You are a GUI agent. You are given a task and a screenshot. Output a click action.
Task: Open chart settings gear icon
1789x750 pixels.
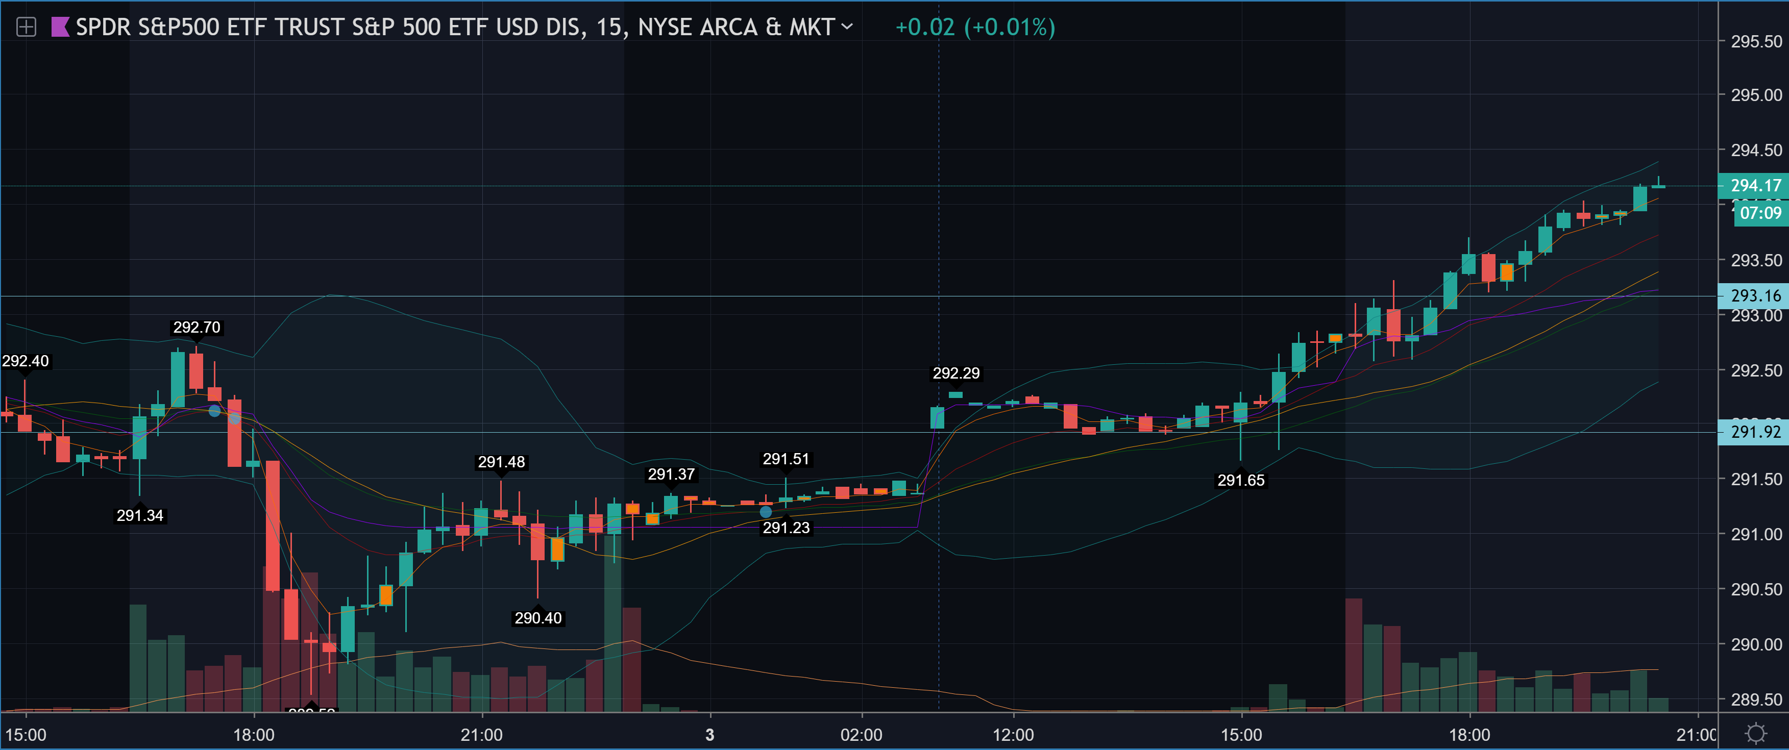click(x=1756, y=733)
